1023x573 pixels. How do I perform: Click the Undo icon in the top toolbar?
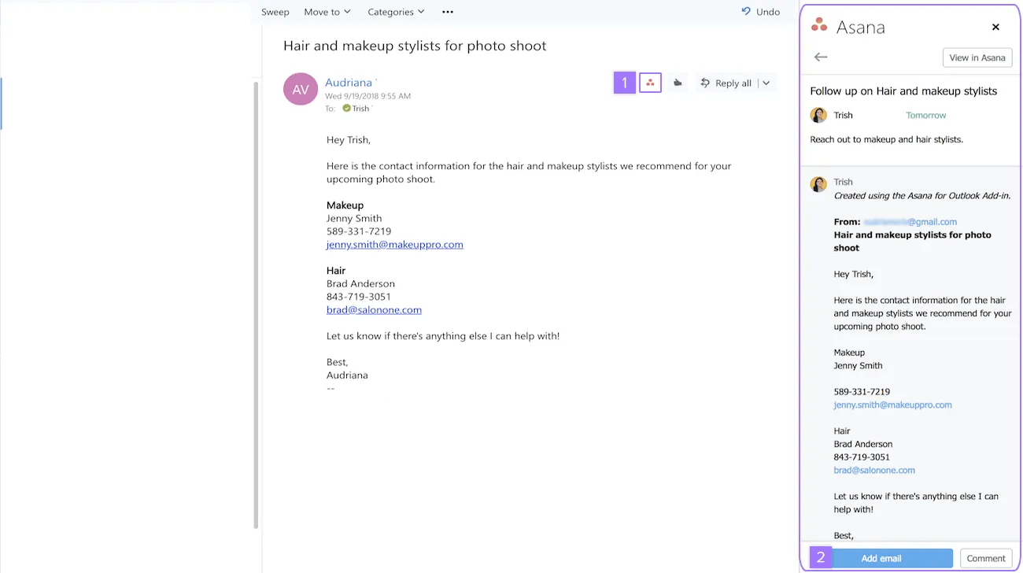pos(746,12)
